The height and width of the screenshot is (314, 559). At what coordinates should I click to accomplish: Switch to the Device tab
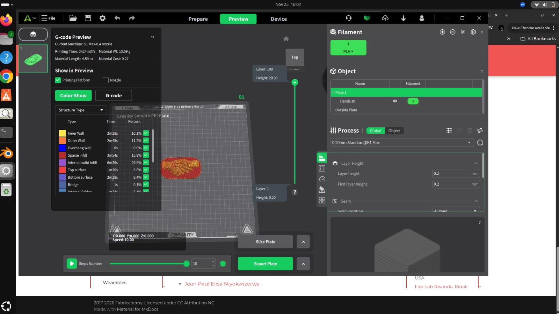pyautogui.click(x=278, y=19)
